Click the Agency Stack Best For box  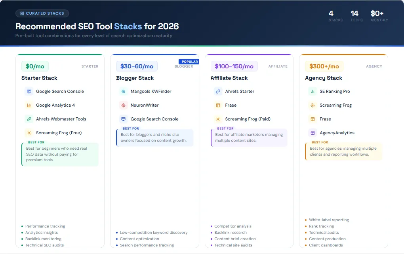344,151
